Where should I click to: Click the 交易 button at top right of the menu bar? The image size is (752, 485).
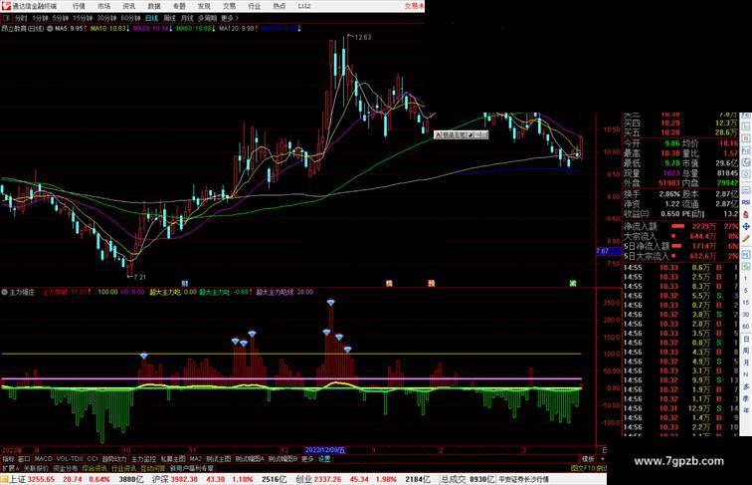[x=415, y=6]
